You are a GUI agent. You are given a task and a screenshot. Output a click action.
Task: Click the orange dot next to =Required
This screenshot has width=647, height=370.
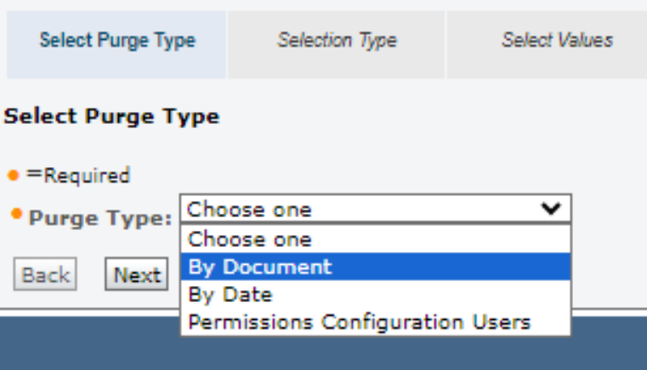coord(13,176)
